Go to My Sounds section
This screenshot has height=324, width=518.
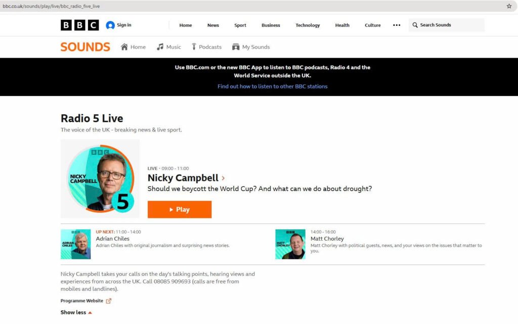[x=251, y=47]
